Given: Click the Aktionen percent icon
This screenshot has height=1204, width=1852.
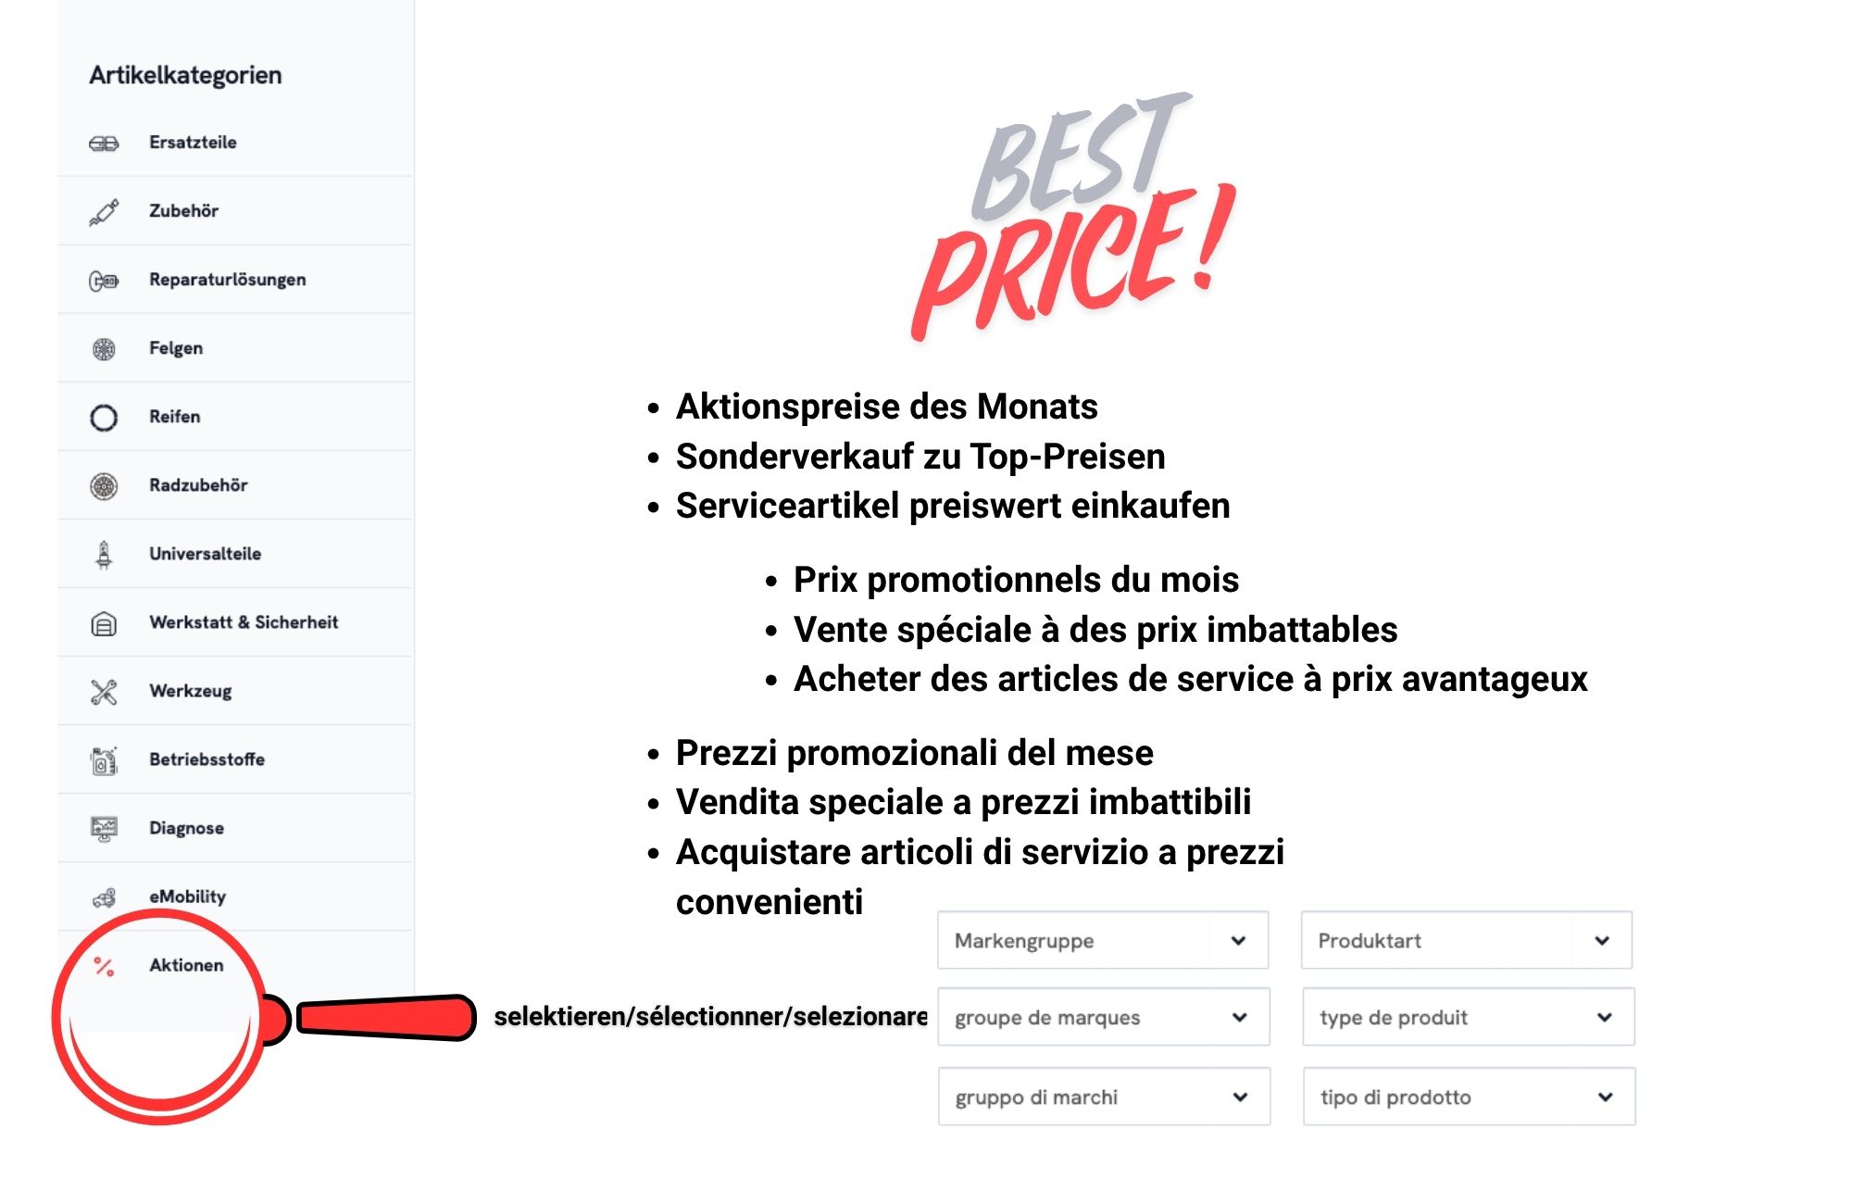Looking at the screenshot, I should [104, 967].
